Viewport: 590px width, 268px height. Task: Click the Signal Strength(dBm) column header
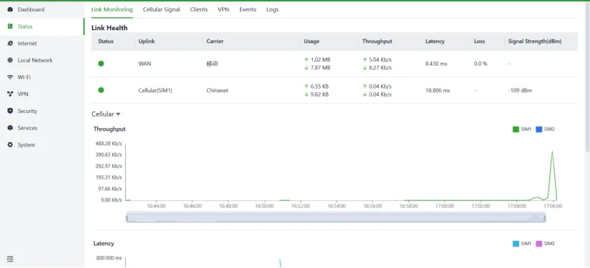coord(535,41)
